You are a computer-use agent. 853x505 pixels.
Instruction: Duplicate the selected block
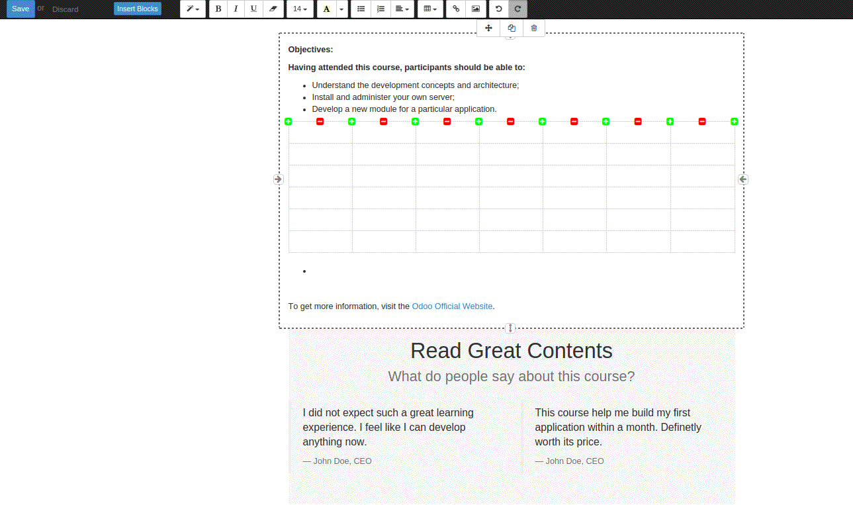coord(512,28)
